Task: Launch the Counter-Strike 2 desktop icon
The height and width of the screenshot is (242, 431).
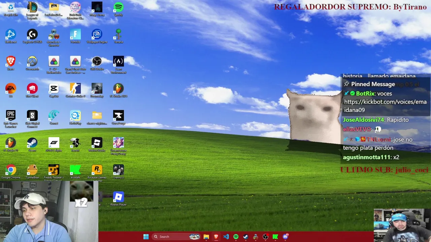Action: click(x=75, y=91)
